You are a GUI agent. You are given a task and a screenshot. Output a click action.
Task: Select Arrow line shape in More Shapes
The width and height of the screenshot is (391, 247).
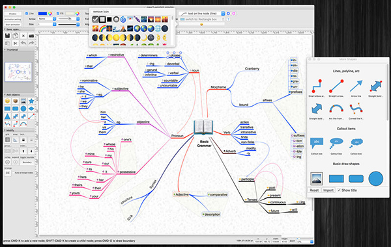[356, 86]
